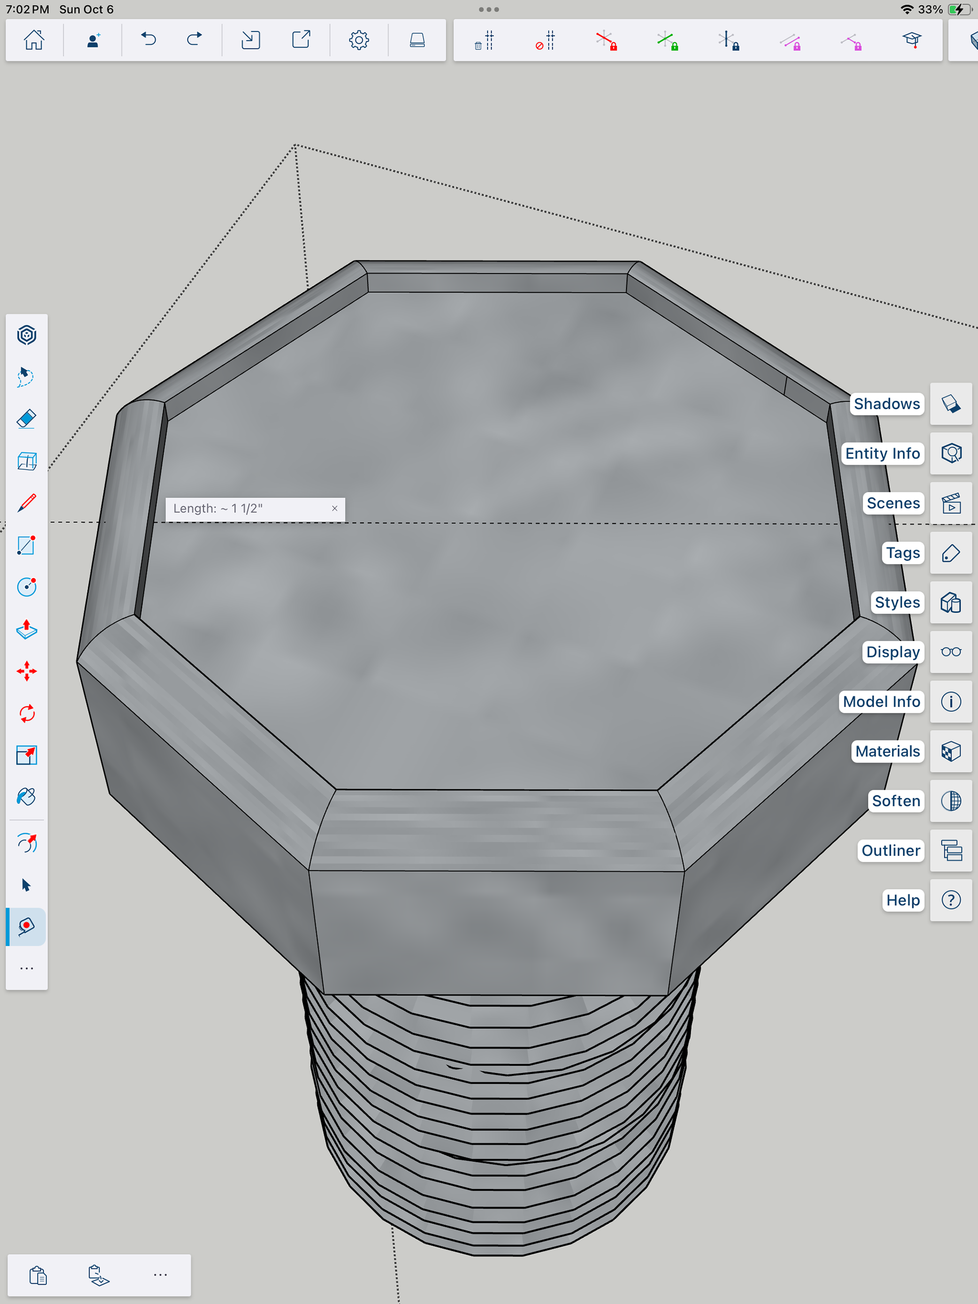Select the Rotate tool
The height and width of the screenshot is (1304, 978).
point(26,713)
